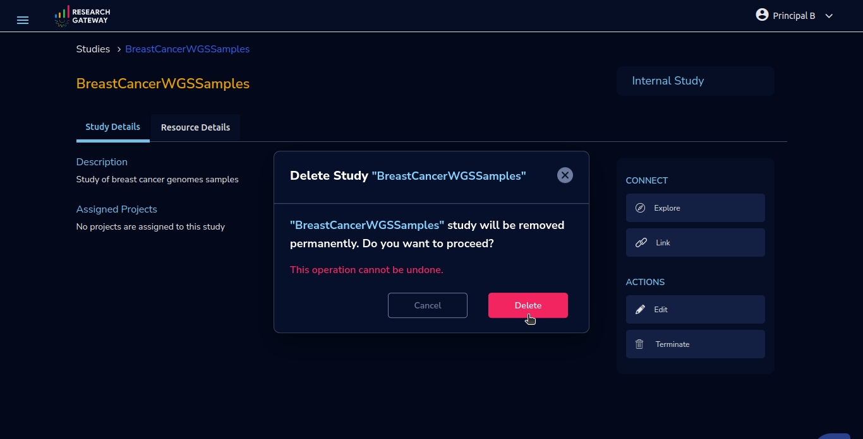Cancel the study deletion
Image resolution: width=863 pixels, height=439 pixels.
(x=428, y=305)
